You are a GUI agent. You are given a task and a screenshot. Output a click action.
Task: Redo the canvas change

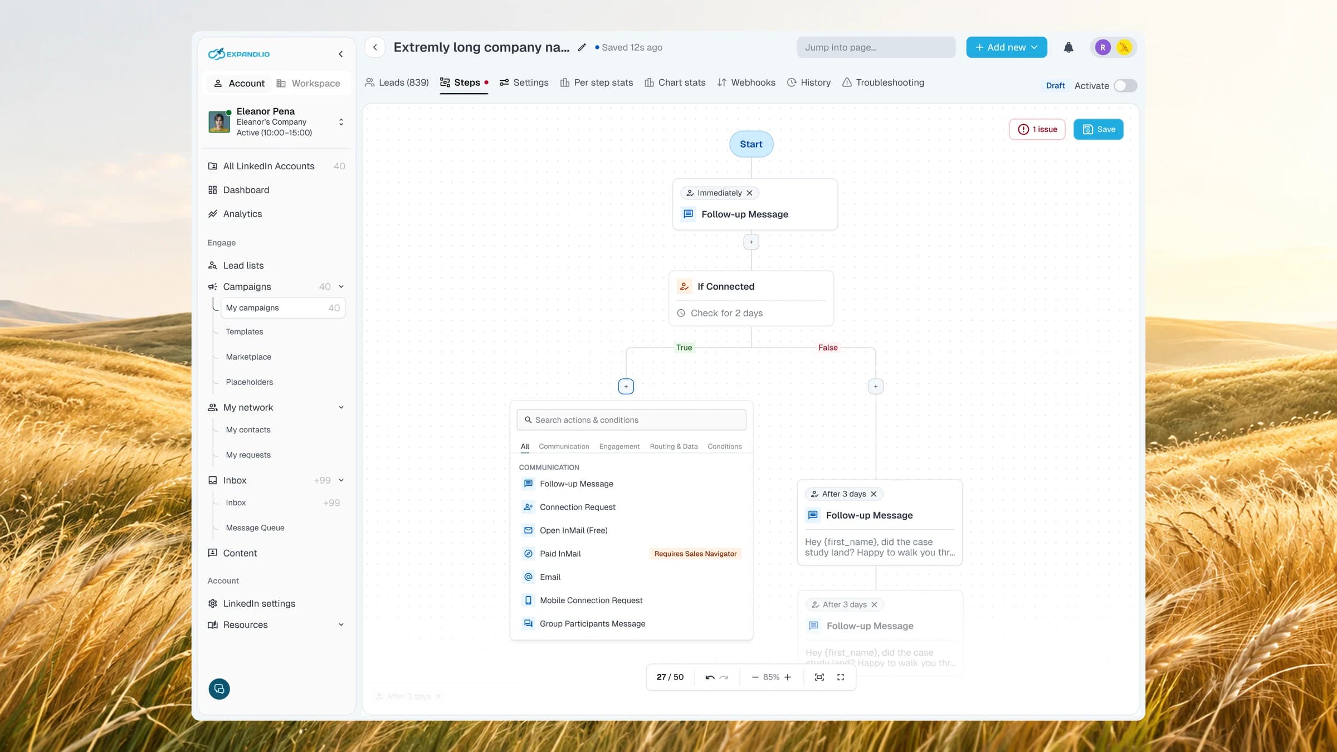click(x=724, y=677)
